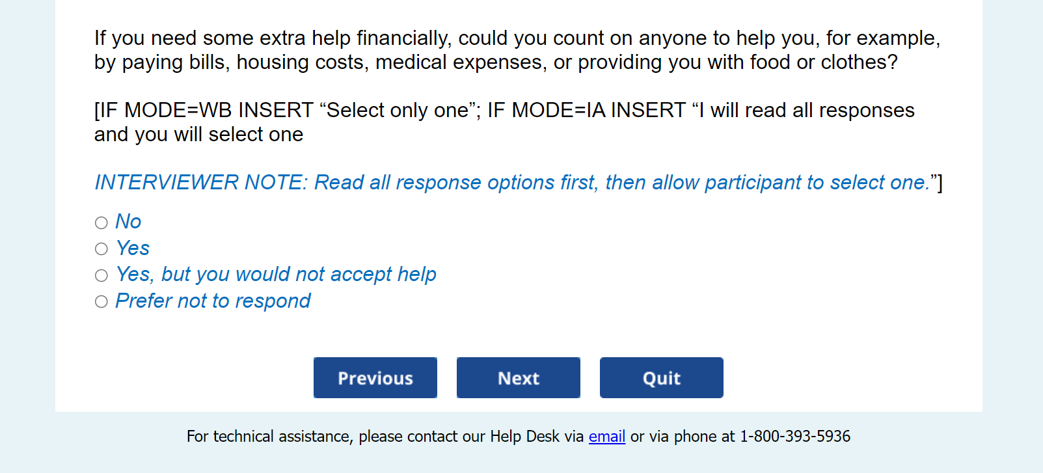Select the plain "Yes" radio button

click(x=102, y=249)
